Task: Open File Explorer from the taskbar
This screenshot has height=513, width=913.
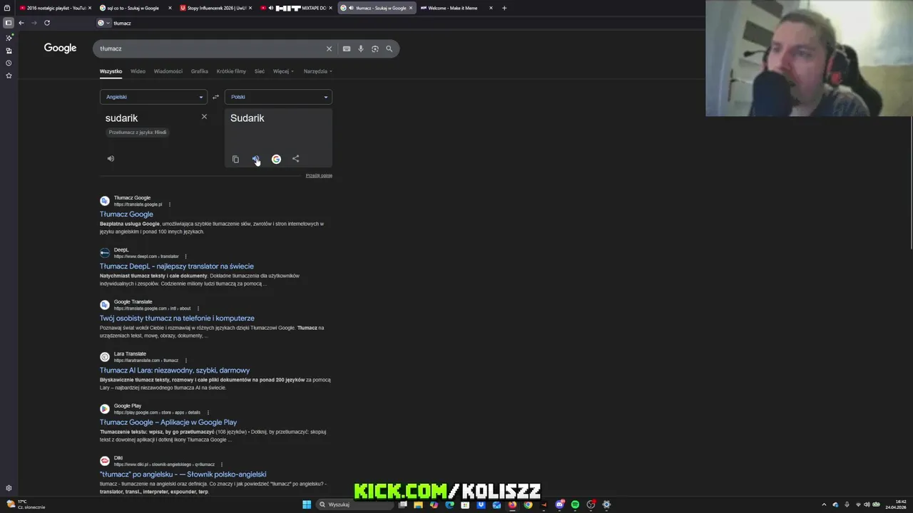Action: [x=418, y=504]
